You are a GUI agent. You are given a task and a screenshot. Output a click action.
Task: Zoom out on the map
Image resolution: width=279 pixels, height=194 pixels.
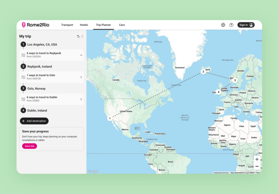257,166
